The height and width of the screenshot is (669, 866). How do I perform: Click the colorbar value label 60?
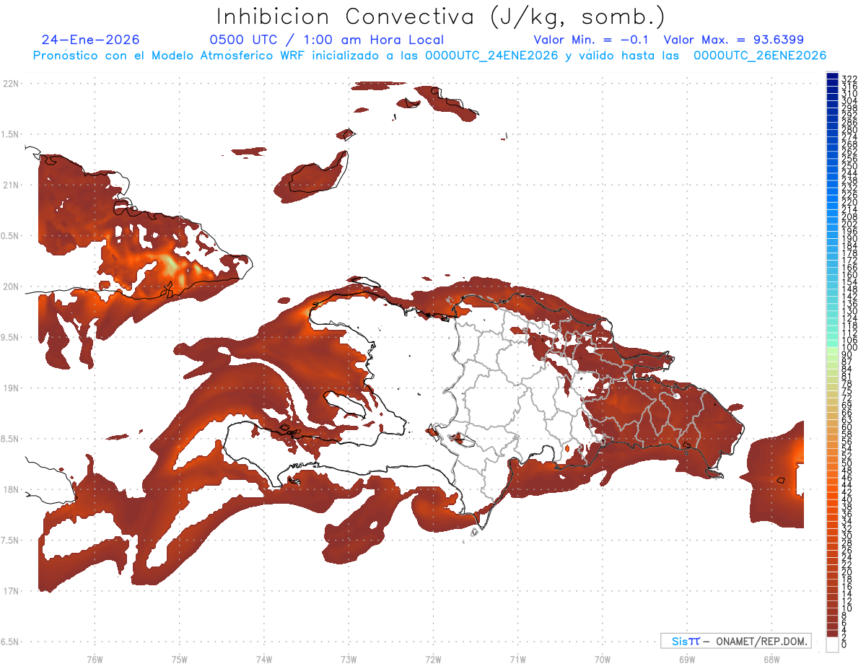pyautogui.click(x=847, y=427)
